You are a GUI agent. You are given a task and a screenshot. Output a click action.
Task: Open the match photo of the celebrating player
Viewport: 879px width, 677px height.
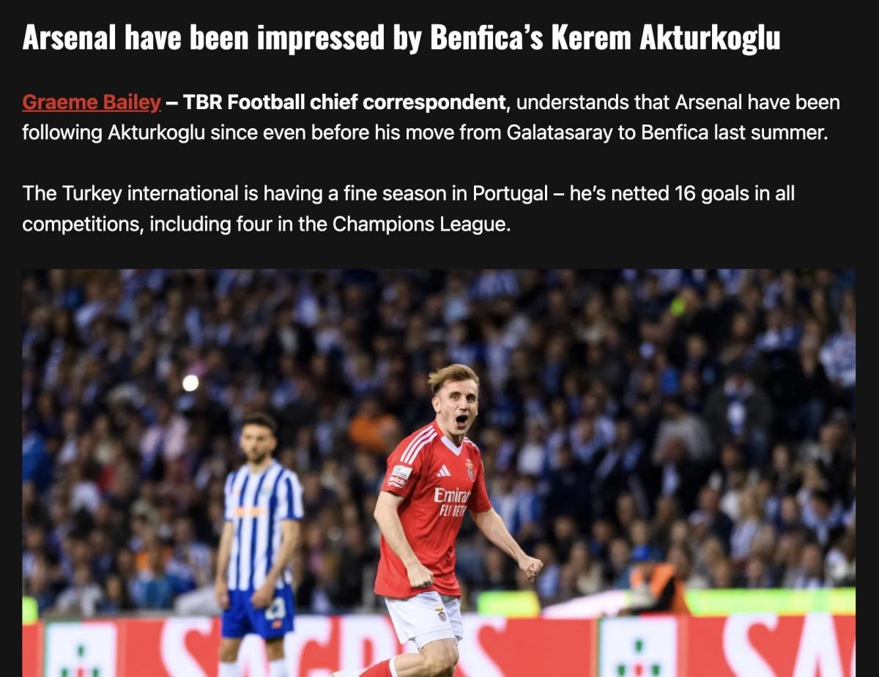click(438, 473)
